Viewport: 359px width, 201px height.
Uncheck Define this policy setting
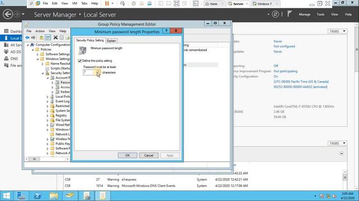(x=80, y=61)
